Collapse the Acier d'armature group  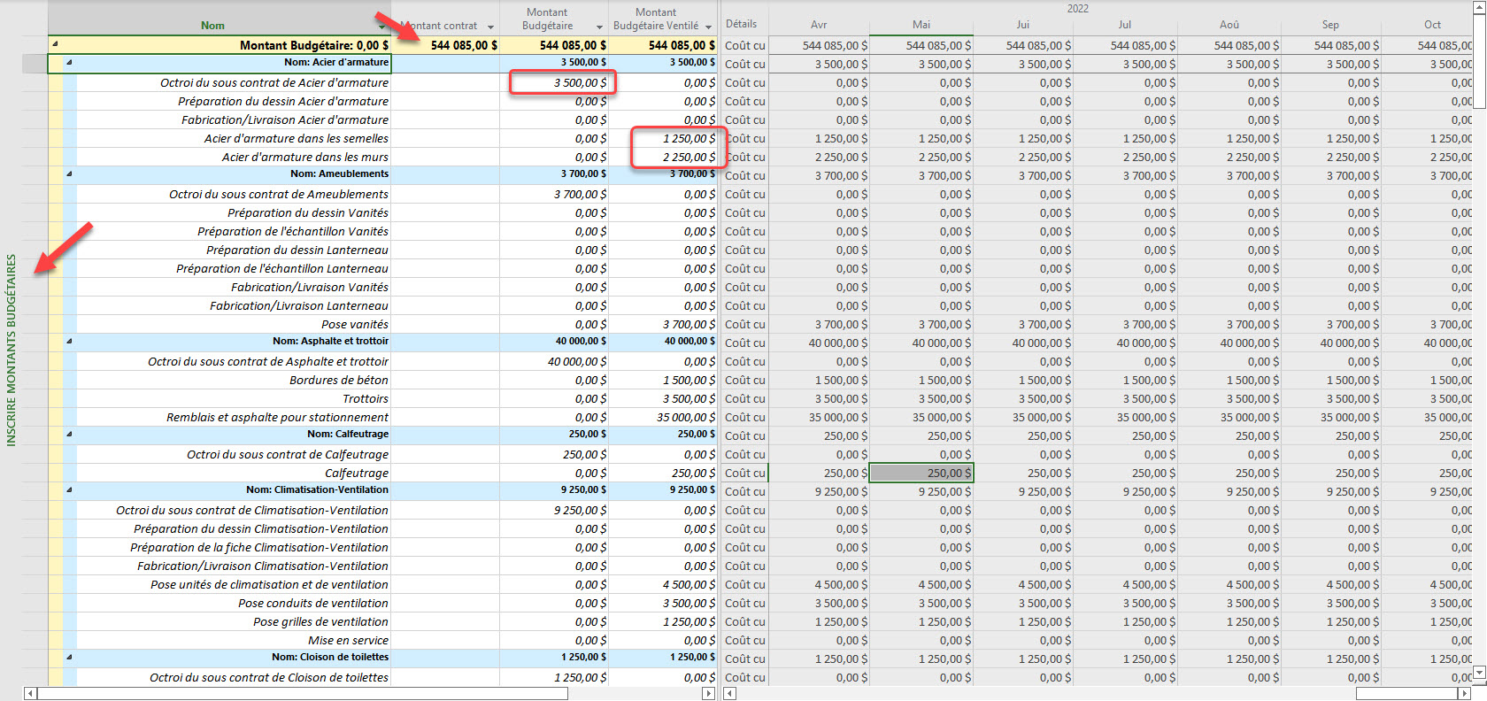tap(69, 63)
